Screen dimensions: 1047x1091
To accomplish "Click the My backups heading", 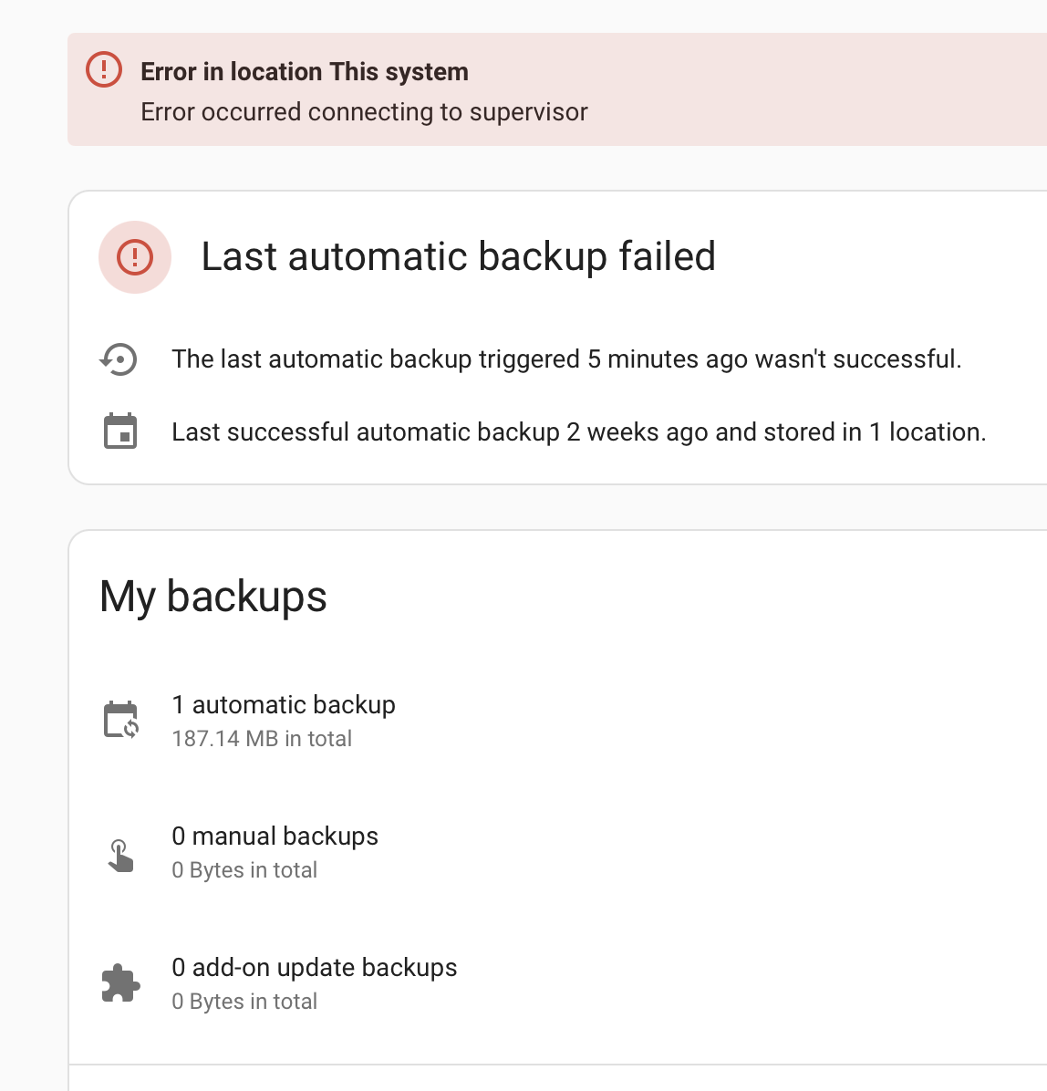I will (213, 596).
